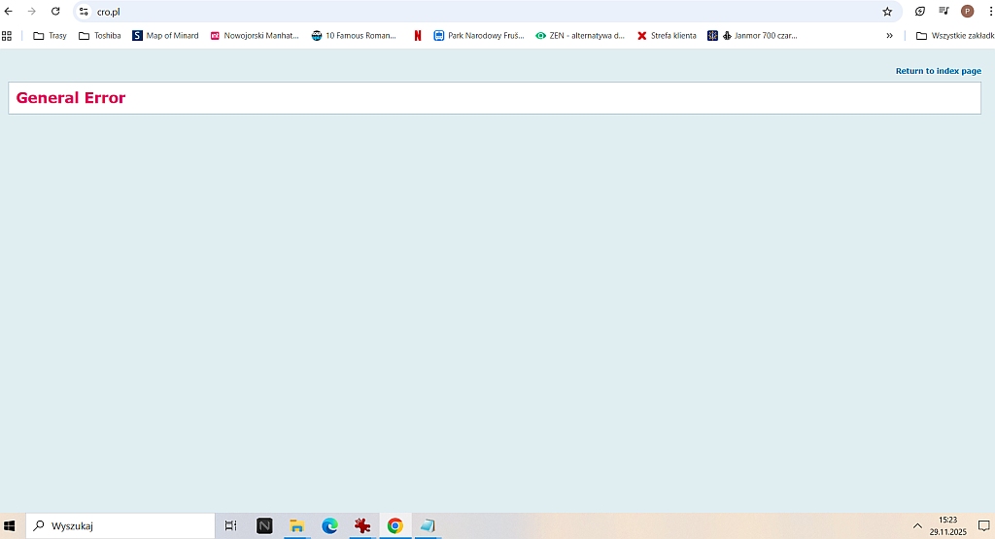Open the Chrome apps grid icon
Image resolution: width=995 pixels, height=539 pixels.
7,36
